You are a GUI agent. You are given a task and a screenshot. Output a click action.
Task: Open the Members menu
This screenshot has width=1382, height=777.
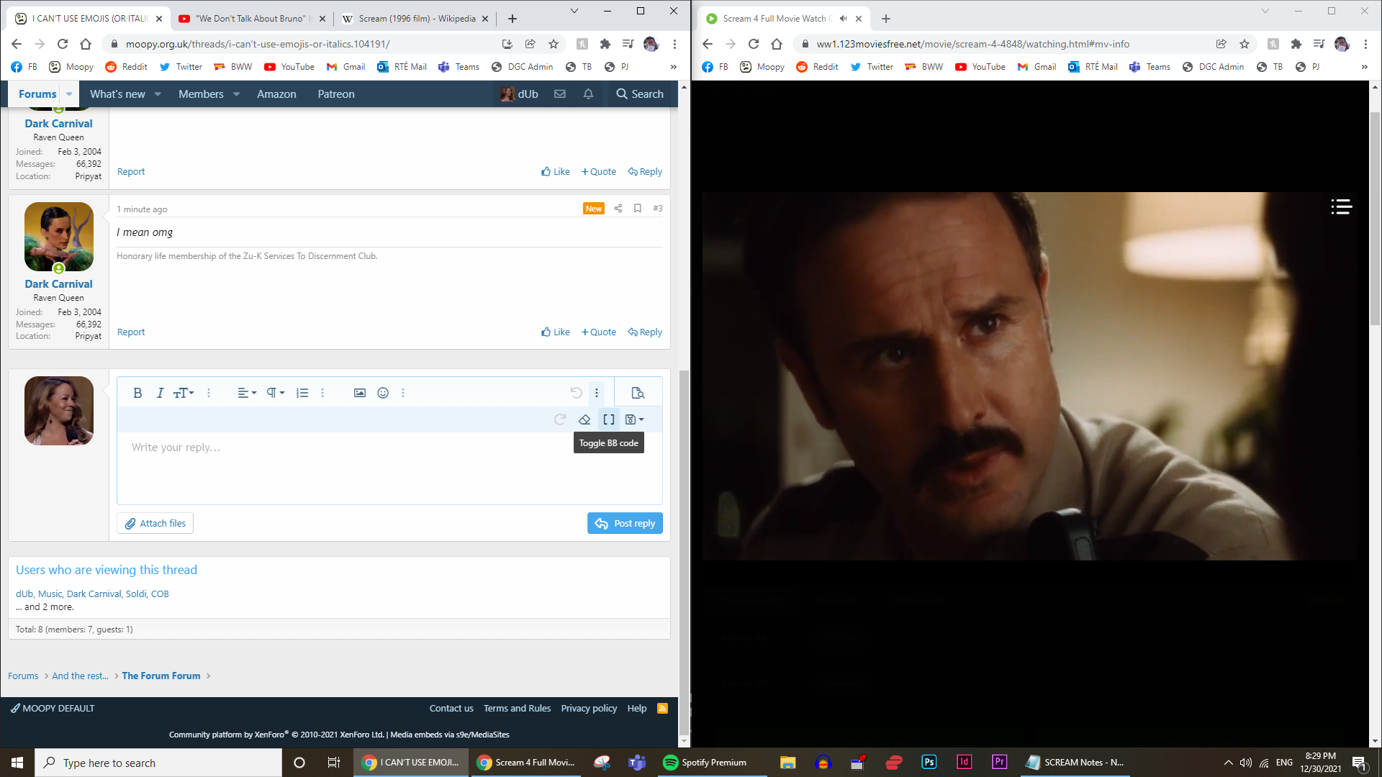[201, 94]
